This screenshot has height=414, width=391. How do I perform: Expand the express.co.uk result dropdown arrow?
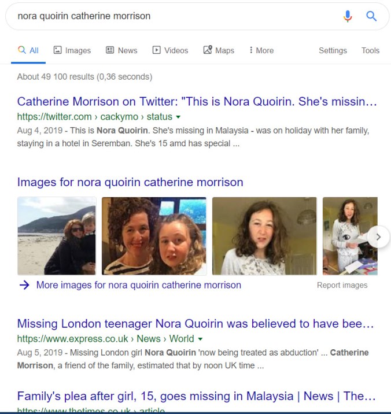coord(200,339)
